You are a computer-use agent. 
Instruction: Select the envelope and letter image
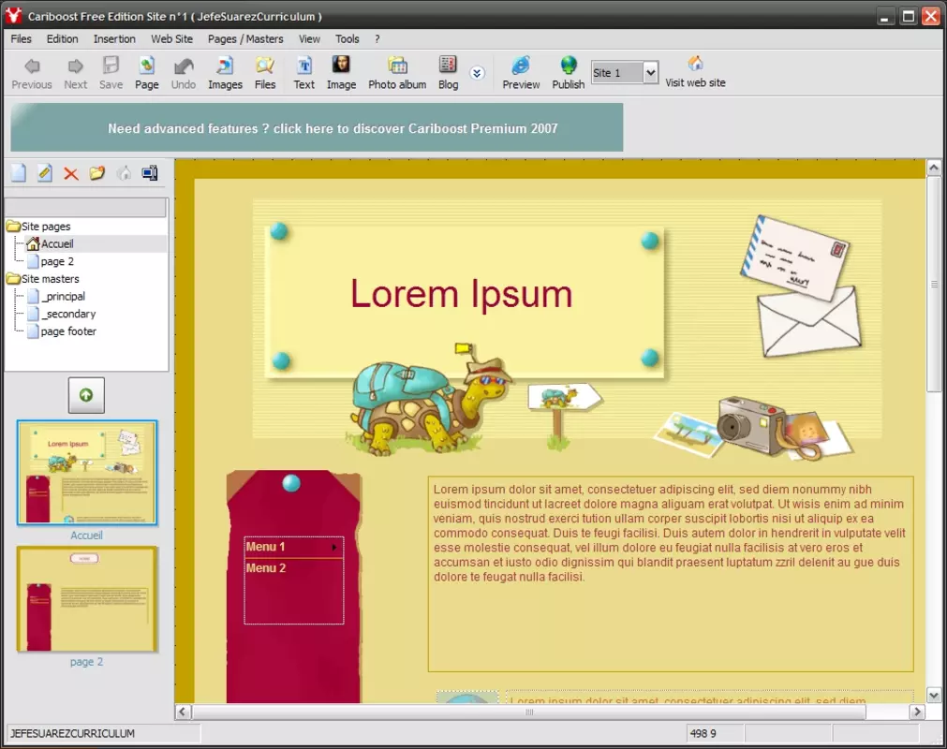(801, 286)
